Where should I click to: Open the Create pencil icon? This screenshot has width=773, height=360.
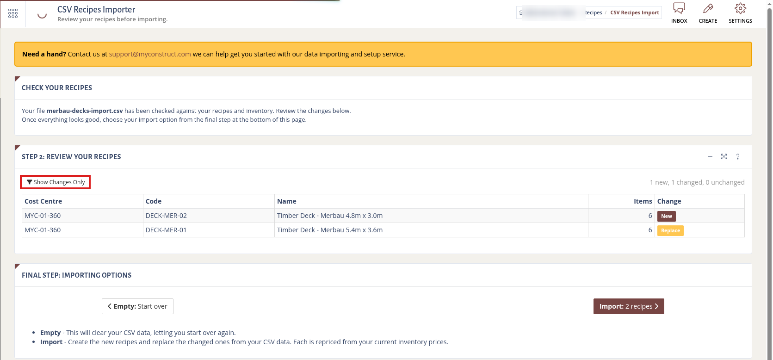pos(708,13)
